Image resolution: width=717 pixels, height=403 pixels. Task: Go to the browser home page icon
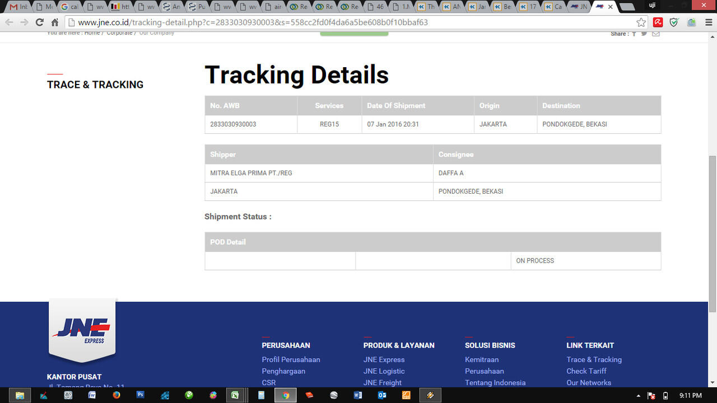click(54, 22)
